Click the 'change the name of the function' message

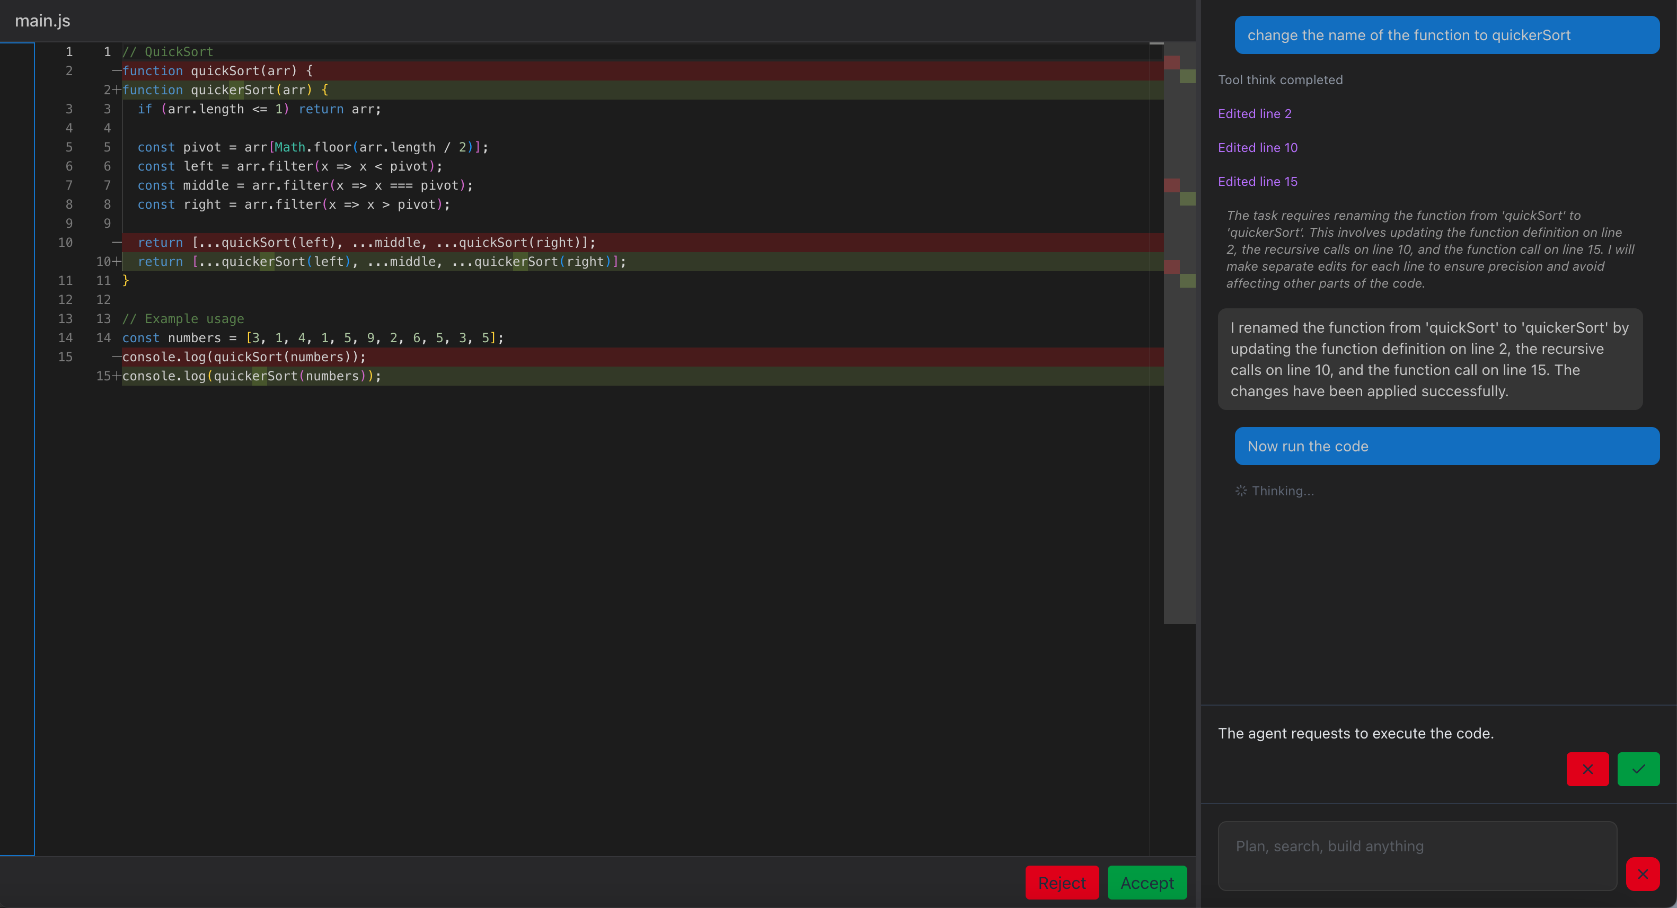pyautogui.click(x=1446, y=35)
